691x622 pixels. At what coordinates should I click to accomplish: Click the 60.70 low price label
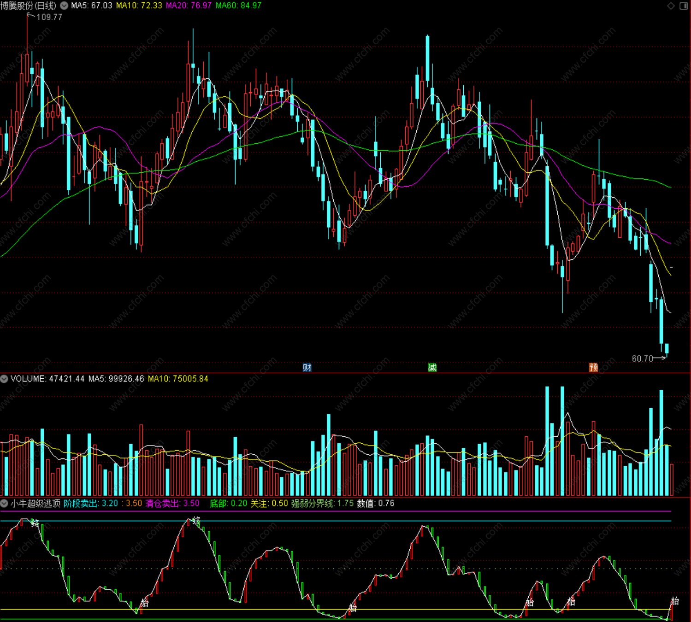pyautogui.click(x=643, y=358)
